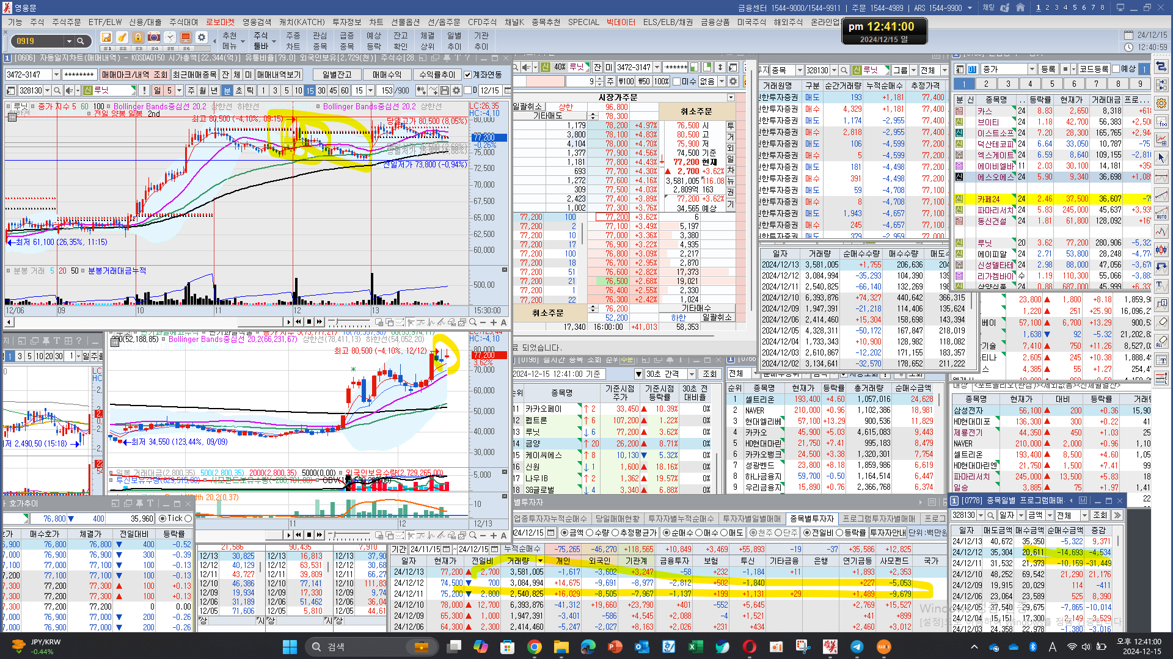Open the 종가 dropdown in watchlist window
1173x659 pixels.
point(1032,69)
